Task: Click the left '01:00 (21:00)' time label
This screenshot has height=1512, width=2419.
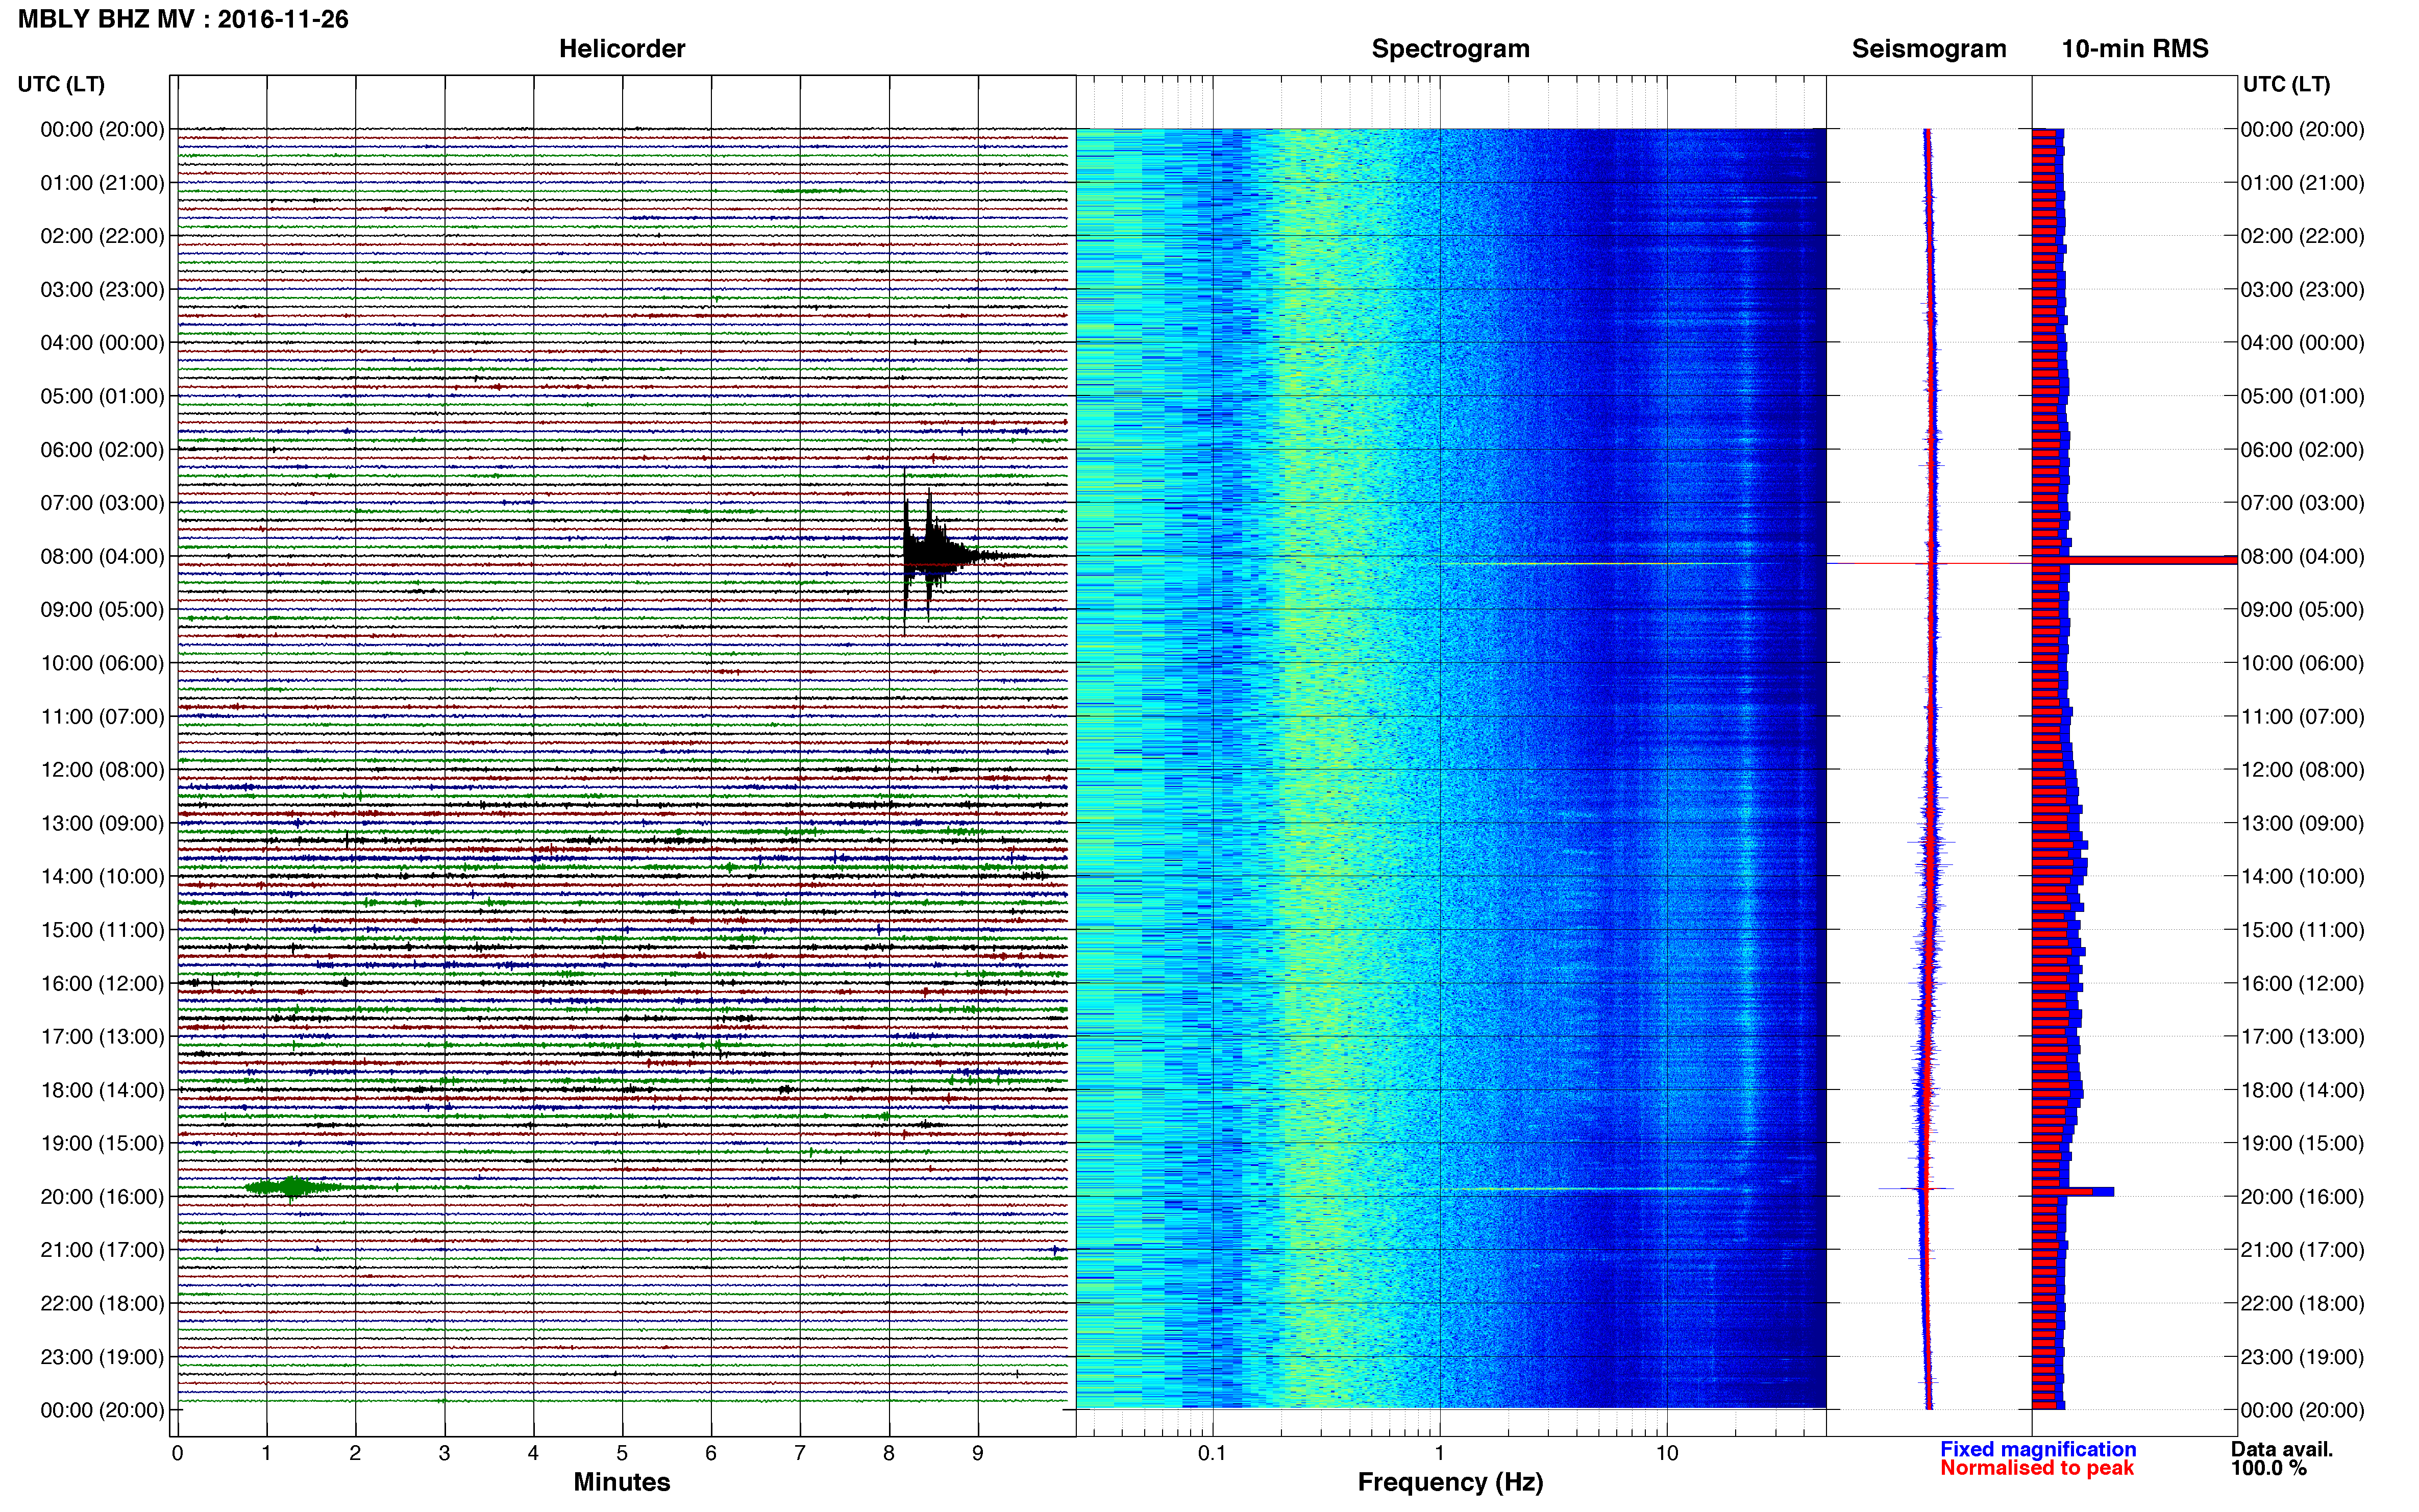Action: coord(102,183)
